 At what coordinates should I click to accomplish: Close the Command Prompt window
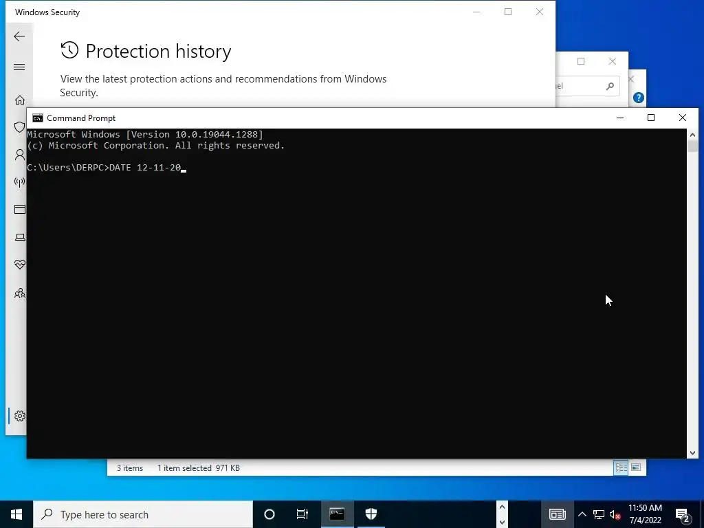click(x=683, y=118)
